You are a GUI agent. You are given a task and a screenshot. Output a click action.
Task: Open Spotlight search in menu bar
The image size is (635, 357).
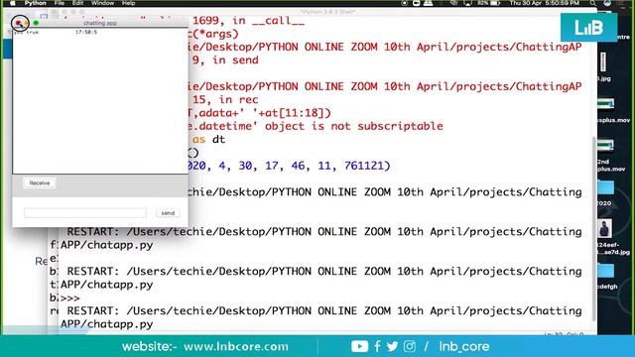point(593,3)
